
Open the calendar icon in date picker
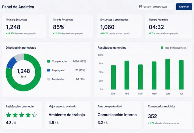140,7
